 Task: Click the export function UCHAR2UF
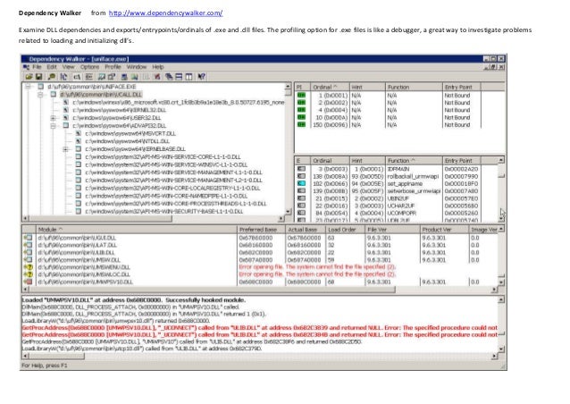(x=402, y=206)
